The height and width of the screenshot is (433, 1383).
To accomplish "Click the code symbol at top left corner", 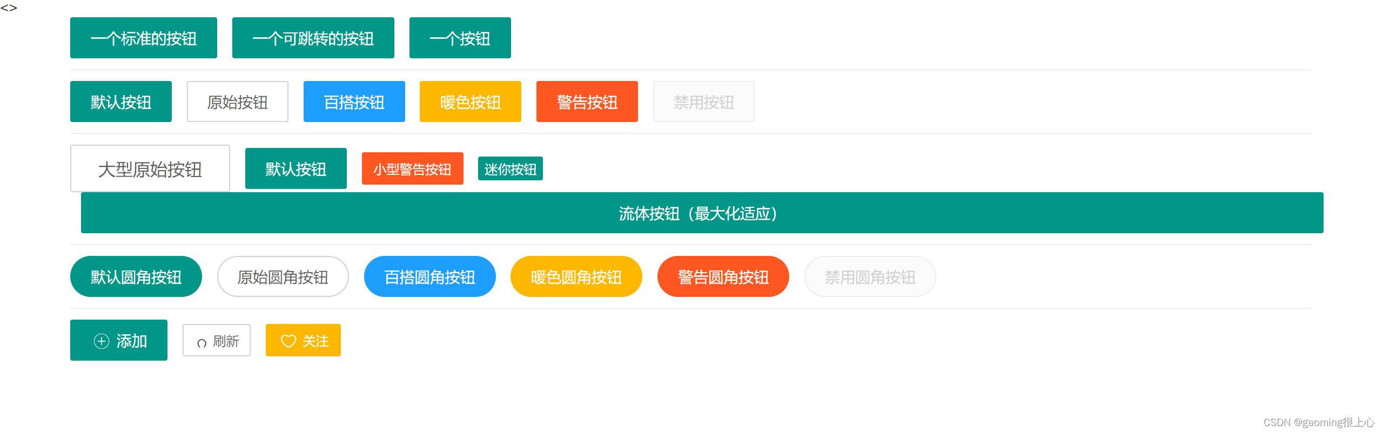I will 10,8.
